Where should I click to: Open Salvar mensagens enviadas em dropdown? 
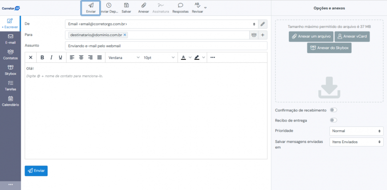pyautogui.click(x=357, y=142)
